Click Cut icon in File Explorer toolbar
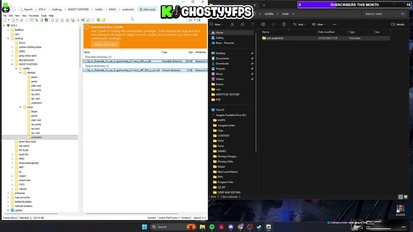Image resolution: width=413 pixels, height=232 pixels. tap(232, 24)
